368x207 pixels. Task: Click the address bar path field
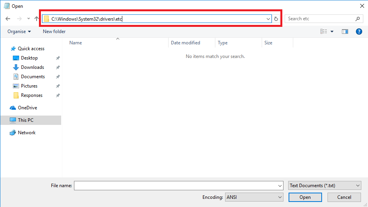coord(157,19)
